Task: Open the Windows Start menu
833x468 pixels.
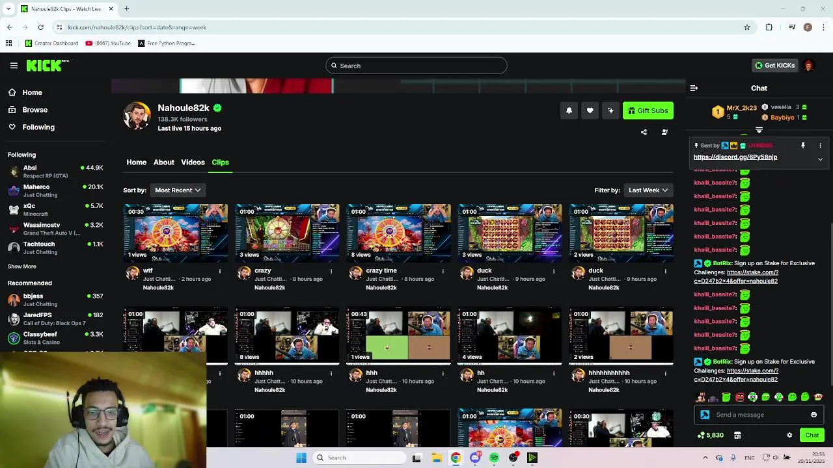Action: coord(301,458)
